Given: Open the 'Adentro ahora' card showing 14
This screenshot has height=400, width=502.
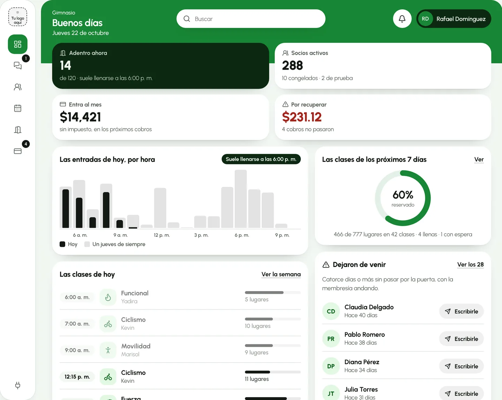Looking at the screenshot, I should pos(161,66).
